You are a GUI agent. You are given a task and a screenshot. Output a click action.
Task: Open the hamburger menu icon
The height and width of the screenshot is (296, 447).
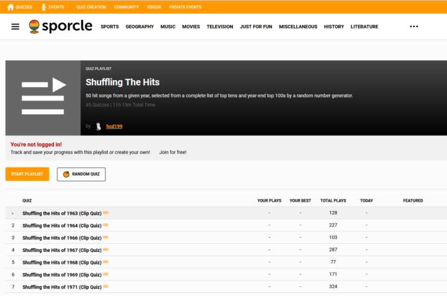(x=16, y=27)
